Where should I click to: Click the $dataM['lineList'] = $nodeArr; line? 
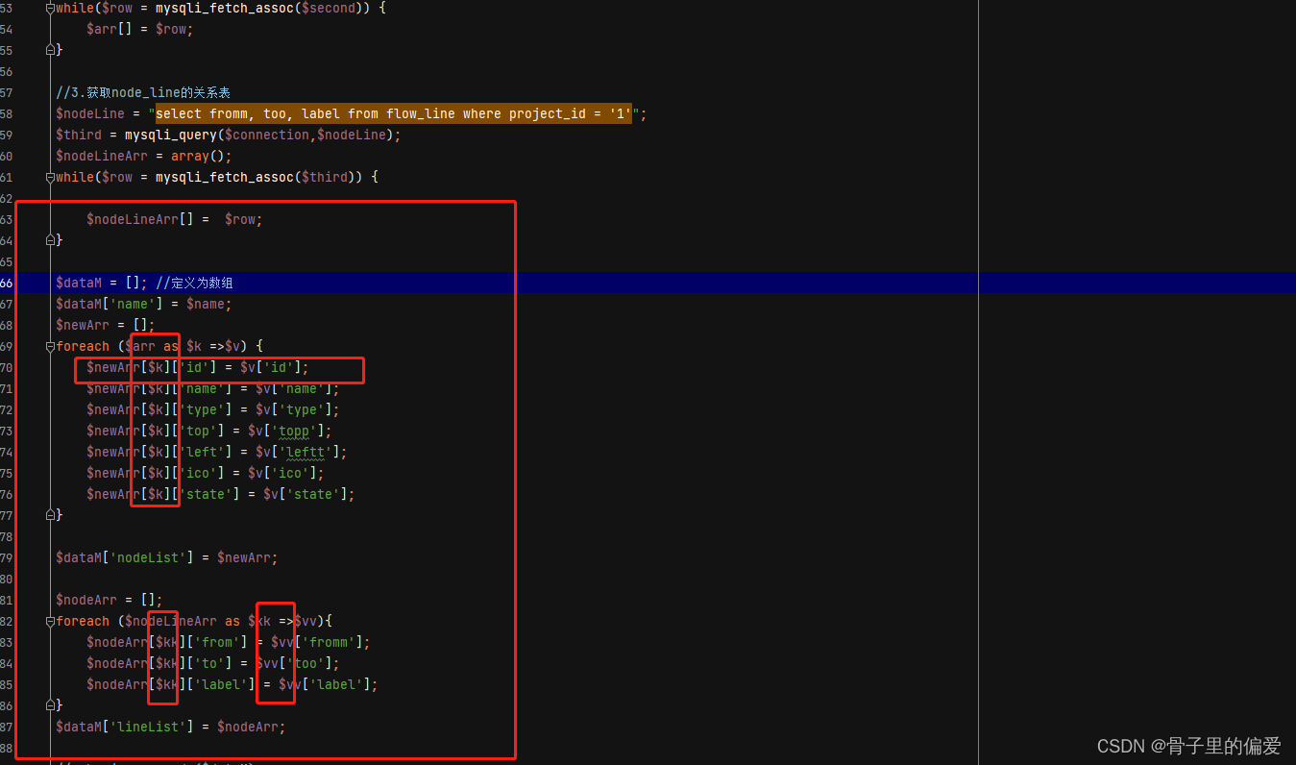(x=171, y=727)
